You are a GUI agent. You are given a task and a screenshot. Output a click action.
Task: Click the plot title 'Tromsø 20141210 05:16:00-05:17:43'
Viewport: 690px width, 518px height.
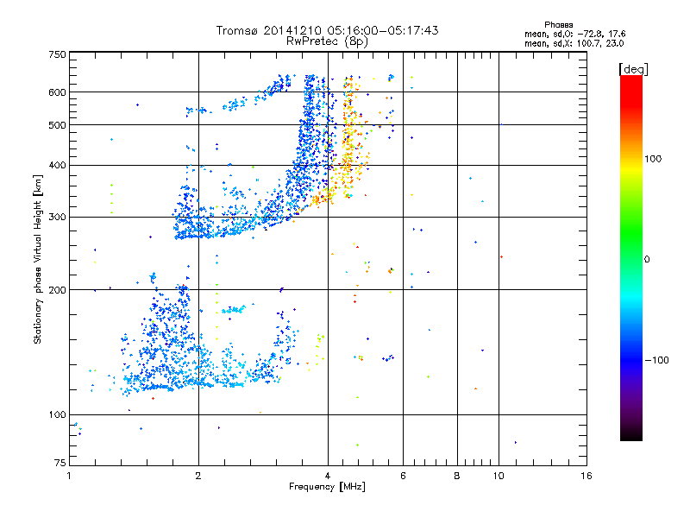click(327, 30)
